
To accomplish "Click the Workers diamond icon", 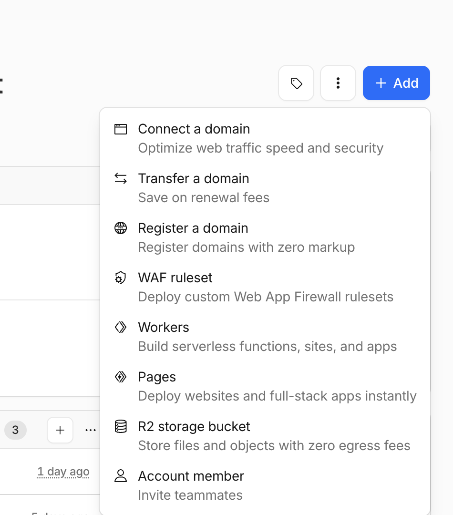I will click(x=121, y=327).
